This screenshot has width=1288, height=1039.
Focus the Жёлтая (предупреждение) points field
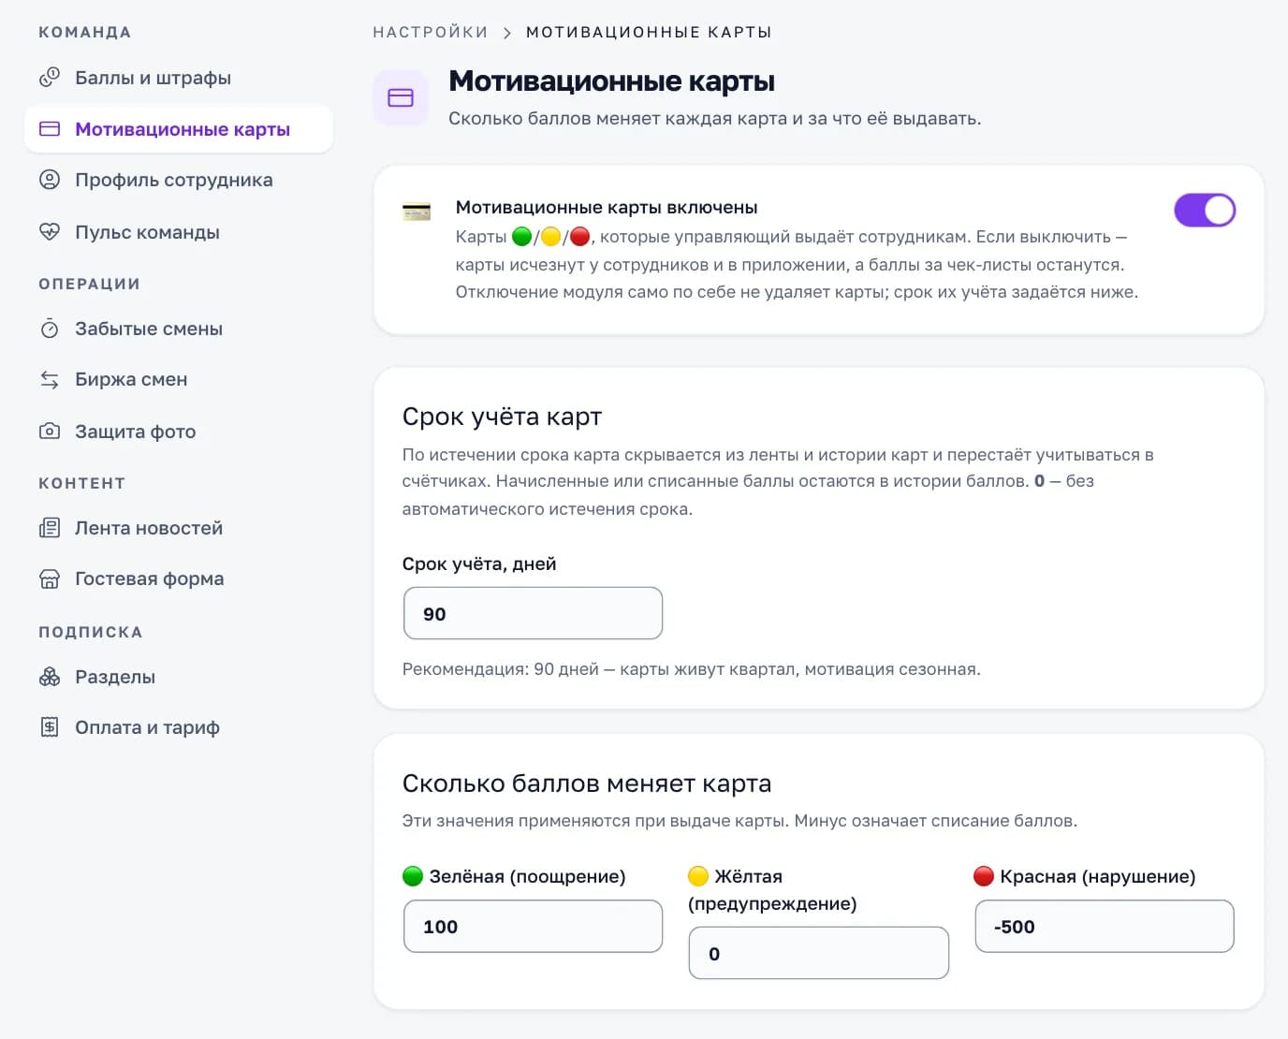(819, 953)
